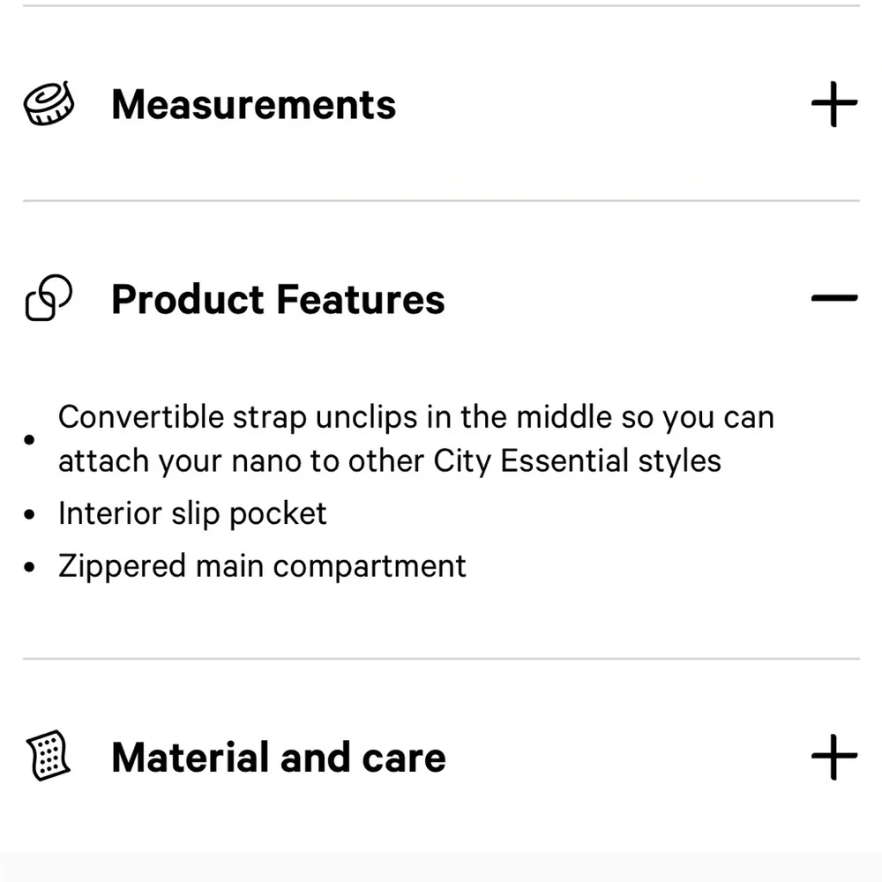
Task: Tap the Material and care heading
Action: point(278,757)
